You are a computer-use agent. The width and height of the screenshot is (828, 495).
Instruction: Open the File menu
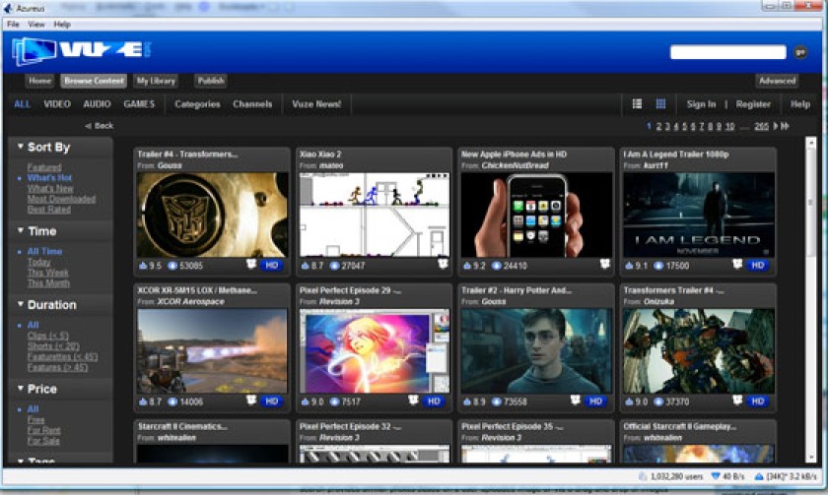[13, 25]
